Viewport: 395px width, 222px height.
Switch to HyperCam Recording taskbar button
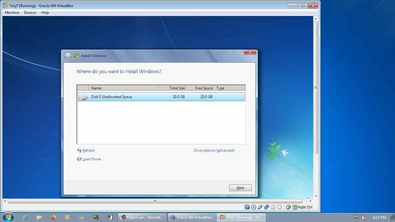pos(142,217)
